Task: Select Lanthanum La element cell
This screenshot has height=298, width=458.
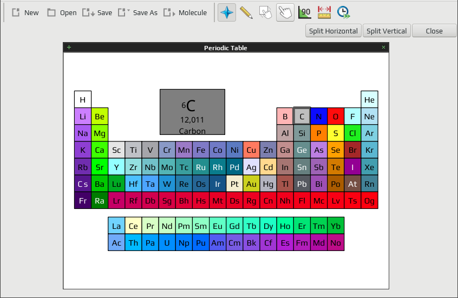Action: coord(116,226)
